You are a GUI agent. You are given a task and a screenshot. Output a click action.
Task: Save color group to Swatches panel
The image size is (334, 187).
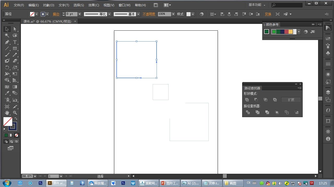click(x=313, y=32)
